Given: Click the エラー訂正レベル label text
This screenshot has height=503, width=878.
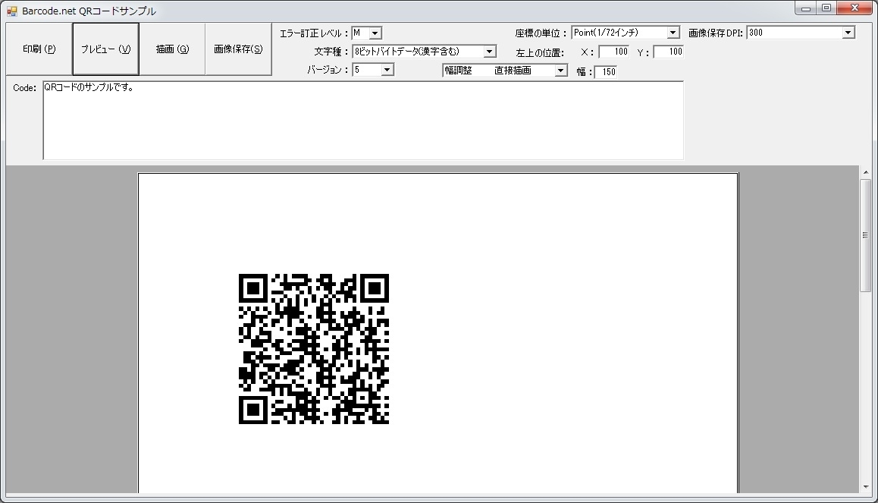Looking at the screenshot, I should [314, 33].
